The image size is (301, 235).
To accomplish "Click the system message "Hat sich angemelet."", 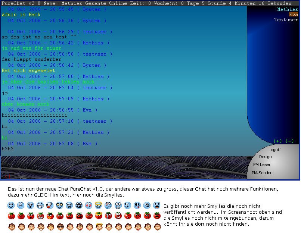I will (x=30, y=70).
